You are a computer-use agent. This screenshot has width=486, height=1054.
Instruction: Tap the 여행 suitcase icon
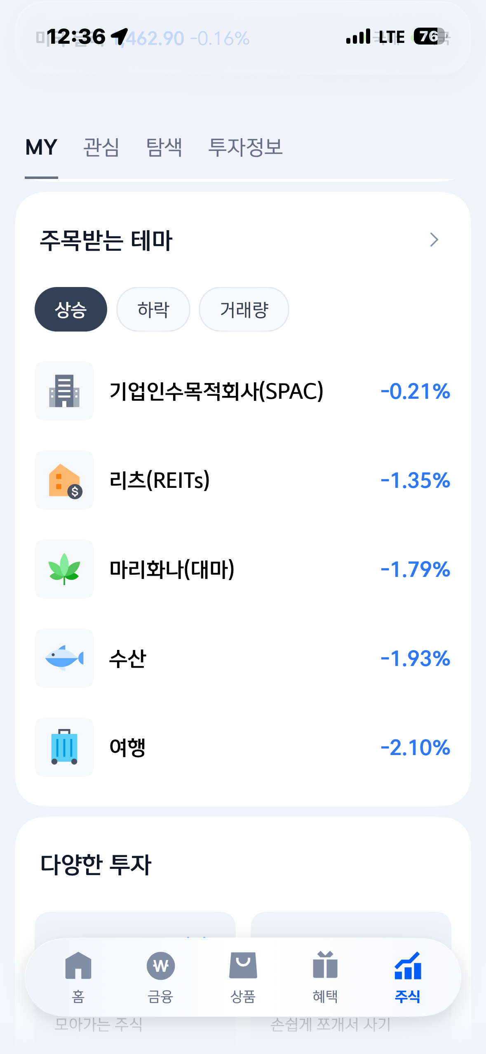(x=64, y=747)
